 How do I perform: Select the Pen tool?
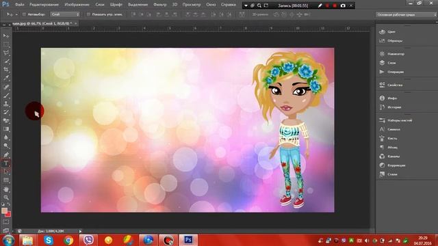click(x=6, y=155)
